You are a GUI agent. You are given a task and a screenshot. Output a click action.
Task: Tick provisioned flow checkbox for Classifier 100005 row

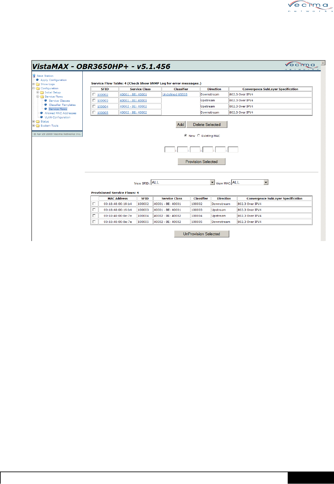(x=94, y=222)
